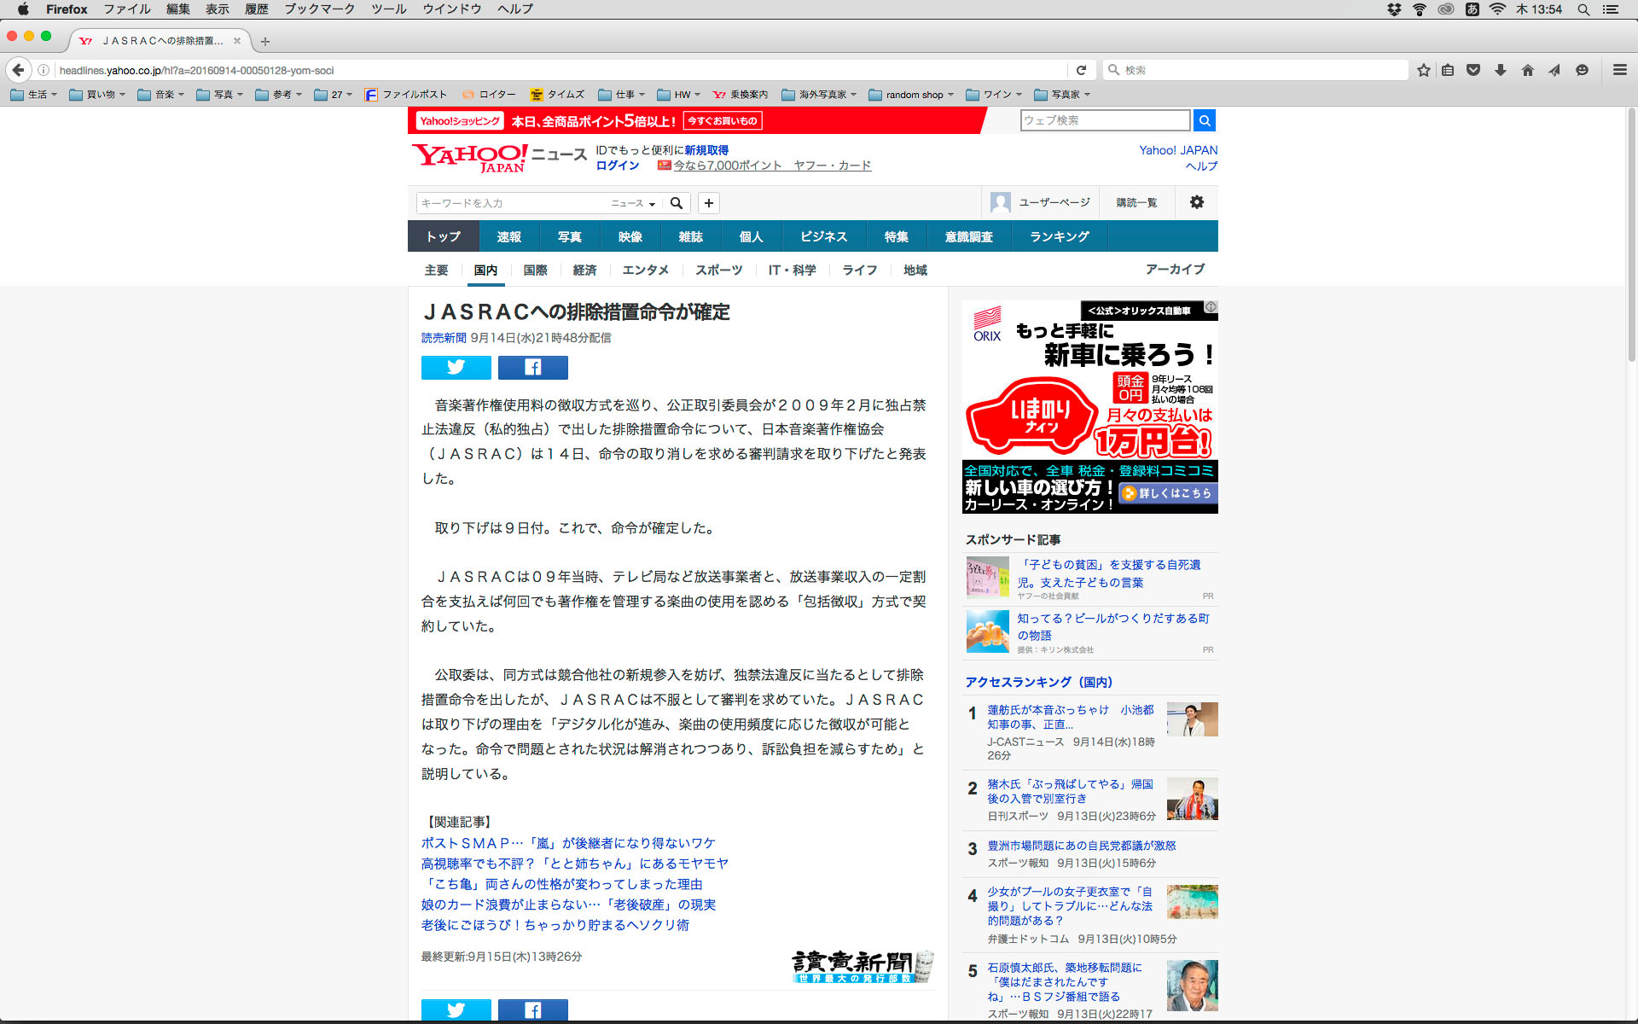The width and height of the screenshot is (1638, 1024).
Task: Click the Twitter share button below headline
Action: pos(456,367)
